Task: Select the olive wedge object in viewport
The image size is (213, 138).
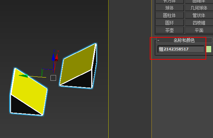Action: click(x=78, y=66)
